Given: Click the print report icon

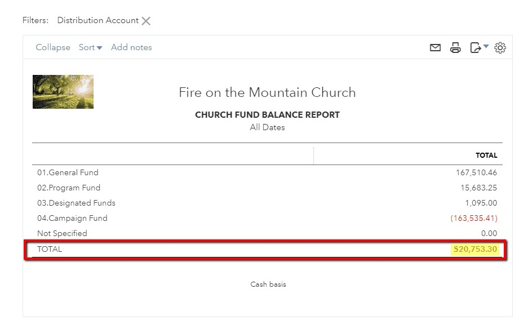Looking at the screenshot, I should pyautogui.click(x=455, y=48).
